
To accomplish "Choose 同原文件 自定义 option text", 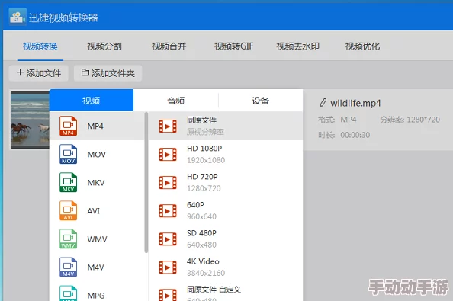I will click(x=214, y=290).
